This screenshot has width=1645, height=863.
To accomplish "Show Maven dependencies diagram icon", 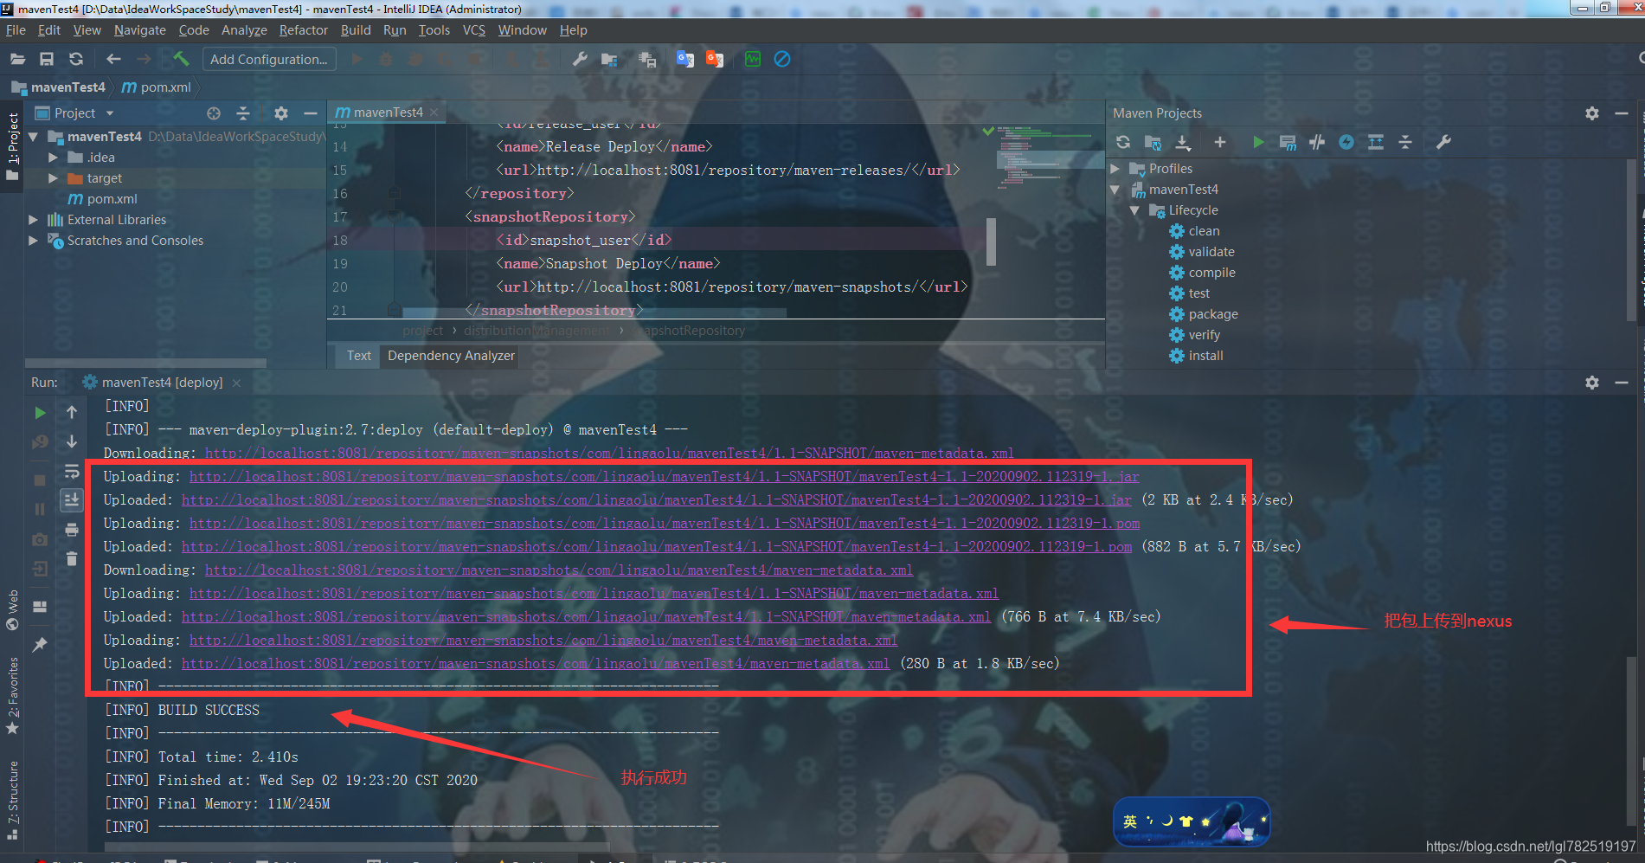I will click(1376, 142).
